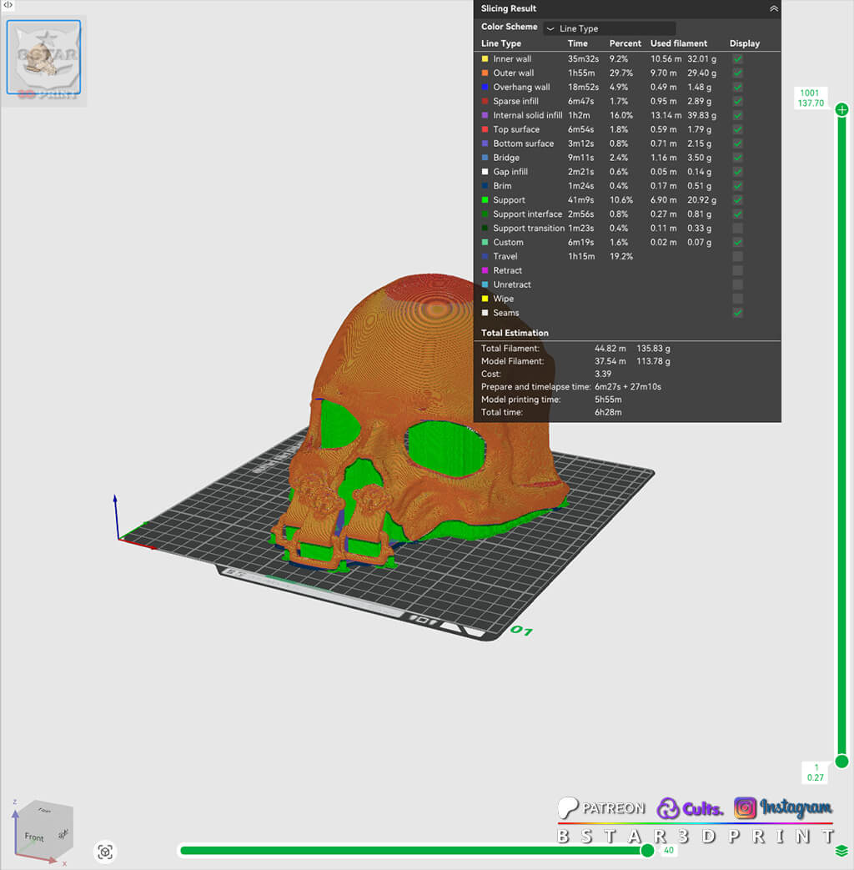The image size is (854, 870).
Task: Click the bottom layer label 1 0.27
Action: [x=815, y=772]
